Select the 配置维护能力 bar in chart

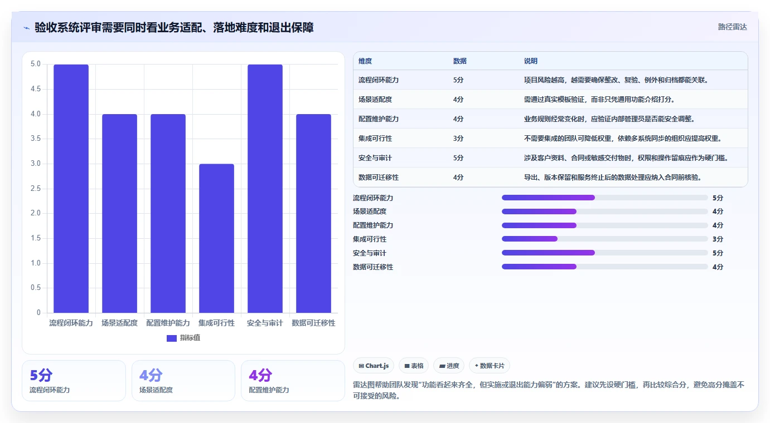coord(168,213)
